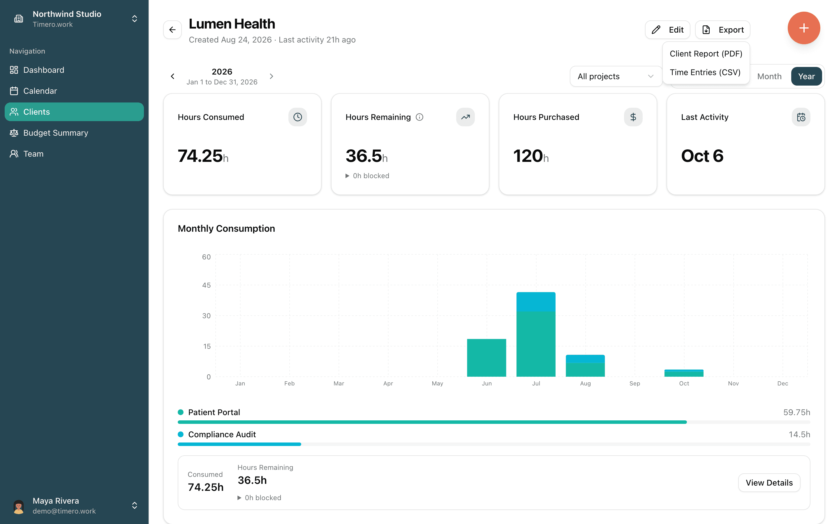Click the clock icon in Hours Consumed card
This screenshot has height=524, width=839.
tap(297, 117)
